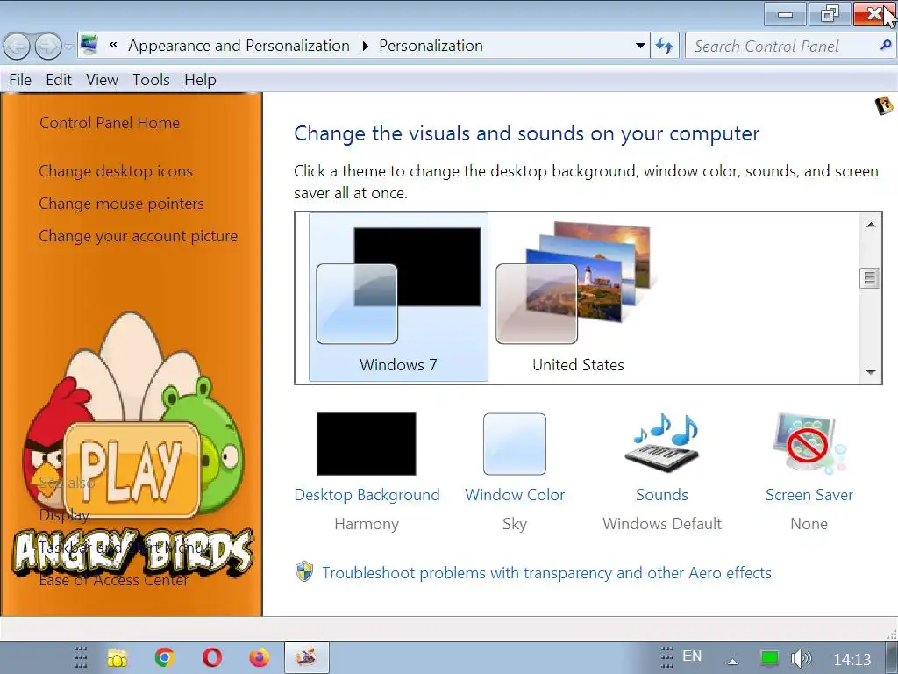Viewport: 898px width, 674px height.
Task: Click the theme list scrollbar thumb
Action: point(871,278)
